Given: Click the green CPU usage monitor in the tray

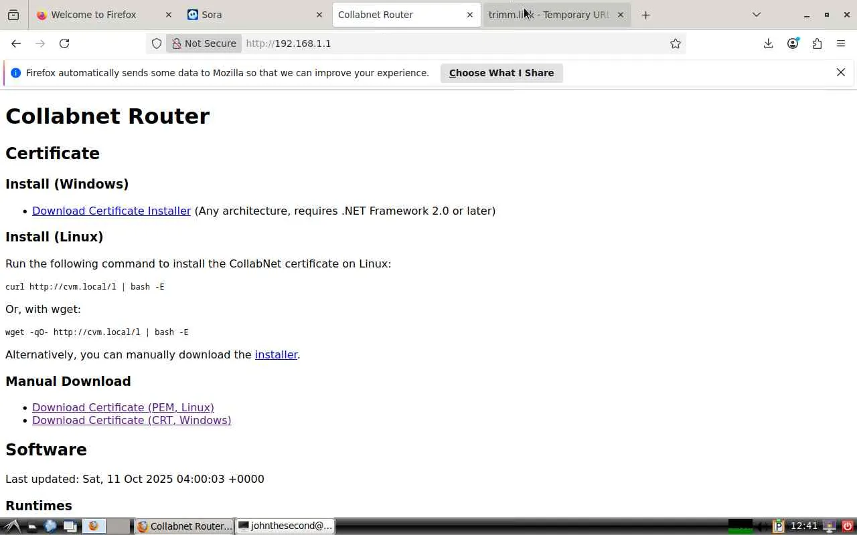Looking at the screenshot, I should click(741, 526).
